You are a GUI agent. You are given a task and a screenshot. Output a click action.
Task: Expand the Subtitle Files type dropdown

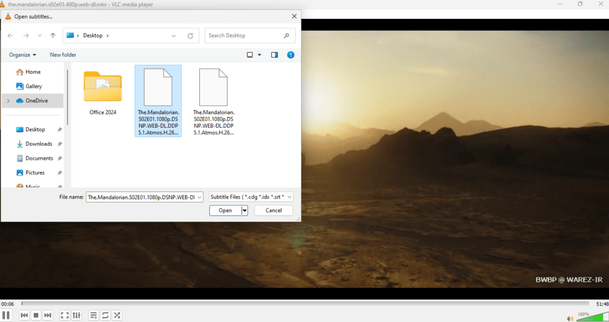click(x=250, y=197)
